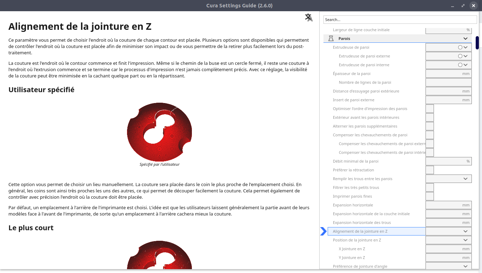Click the Largeur de ligne couche initiale percent field

point(449,30)
